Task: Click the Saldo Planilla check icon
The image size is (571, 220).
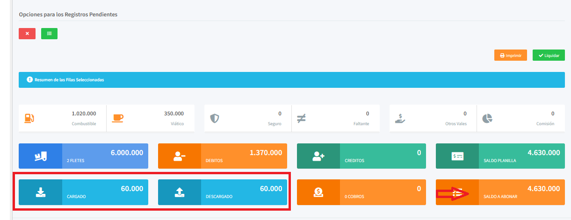Action: point(457,156)
